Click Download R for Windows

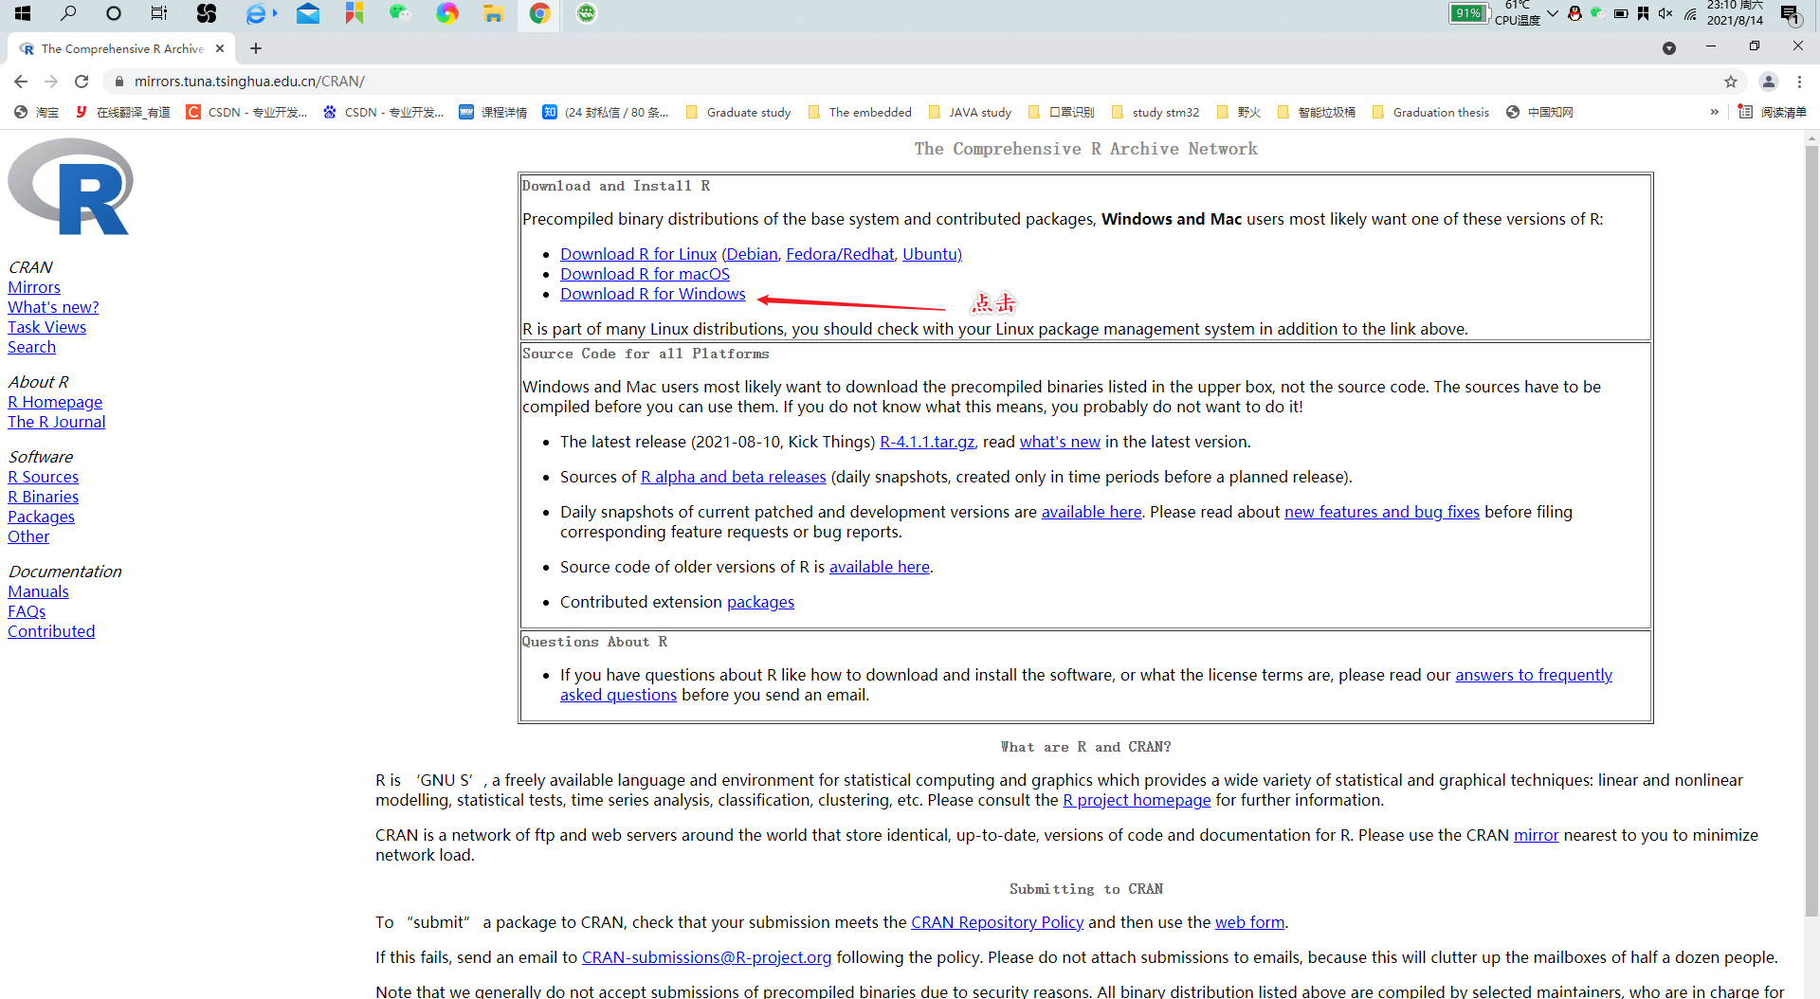coord(652,294)
